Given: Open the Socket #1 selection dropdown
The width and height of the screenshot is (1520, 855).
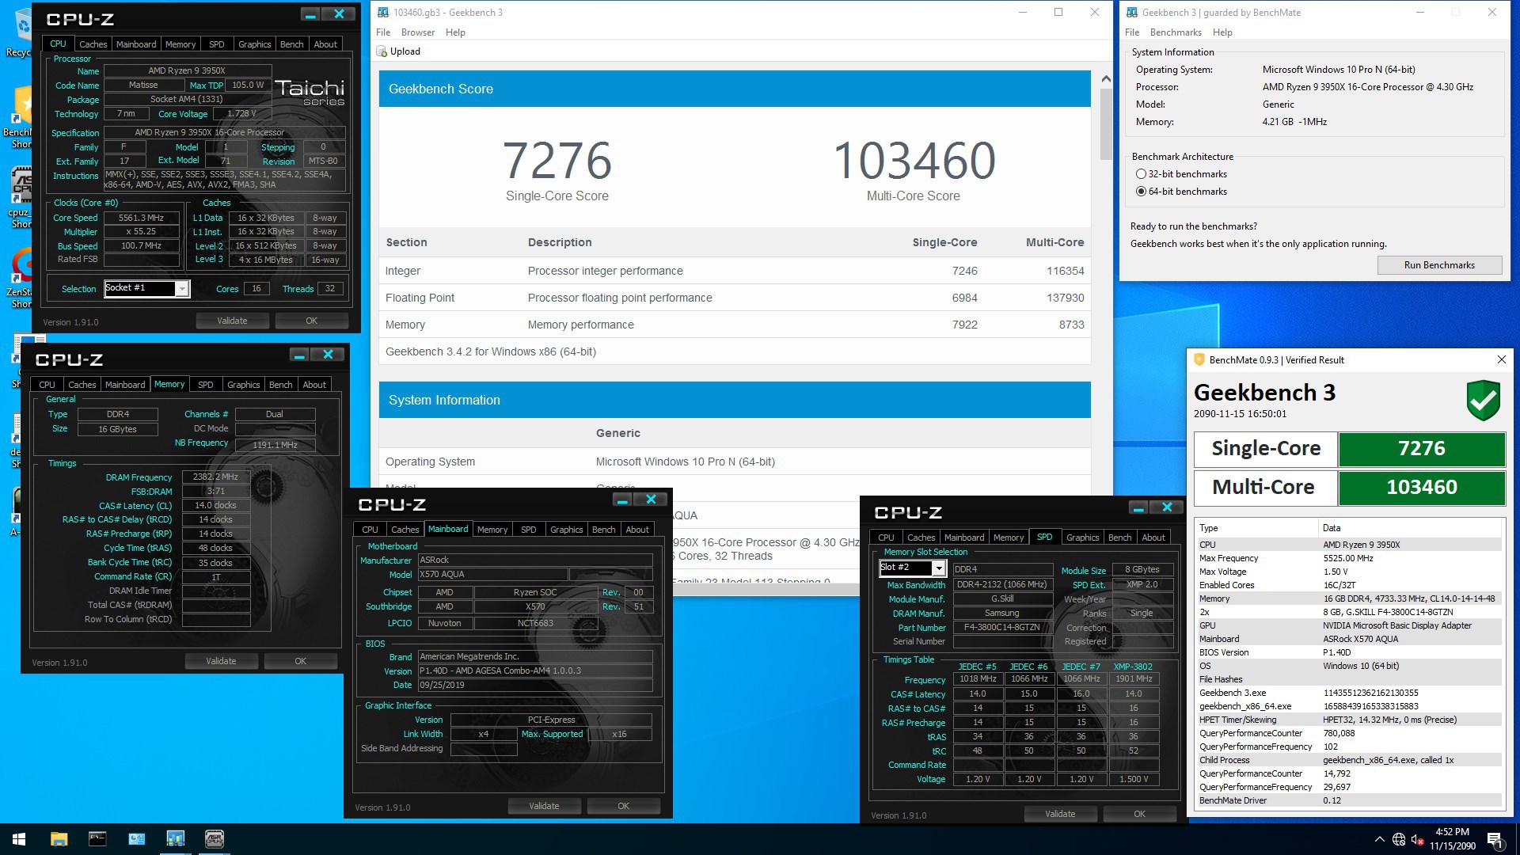Looking at the screenshot, I should pyautogui.click(x=182, y=289).
